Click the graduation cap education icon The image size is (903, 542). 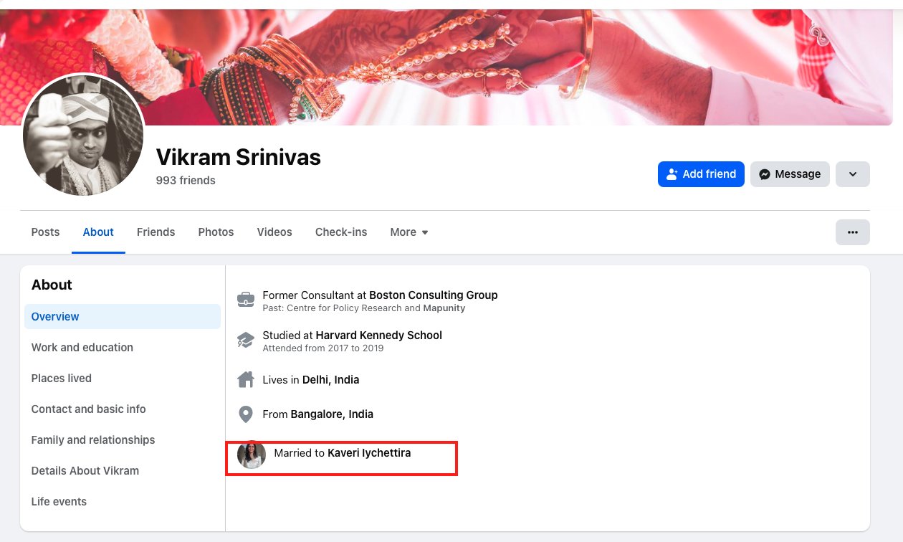tap(246, 340)
